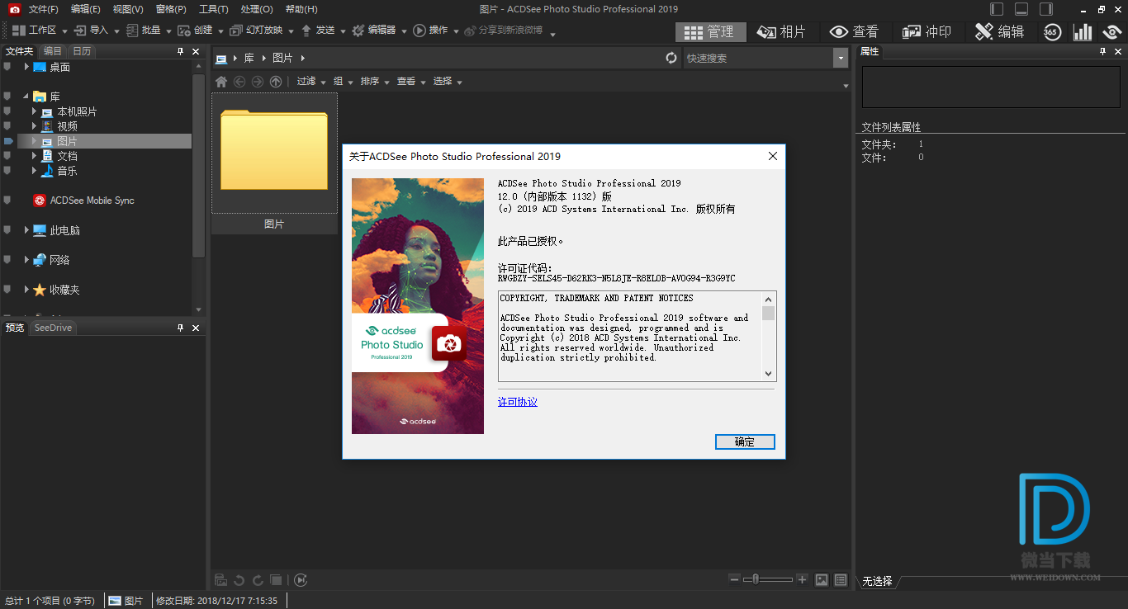
Task: Toggle easy-select marker beside 库
Action: 7,97
